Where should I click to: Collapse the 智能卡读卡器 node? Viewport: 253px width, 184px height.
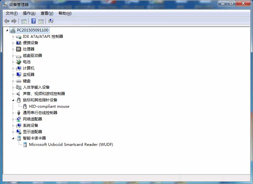click(13, 138)
